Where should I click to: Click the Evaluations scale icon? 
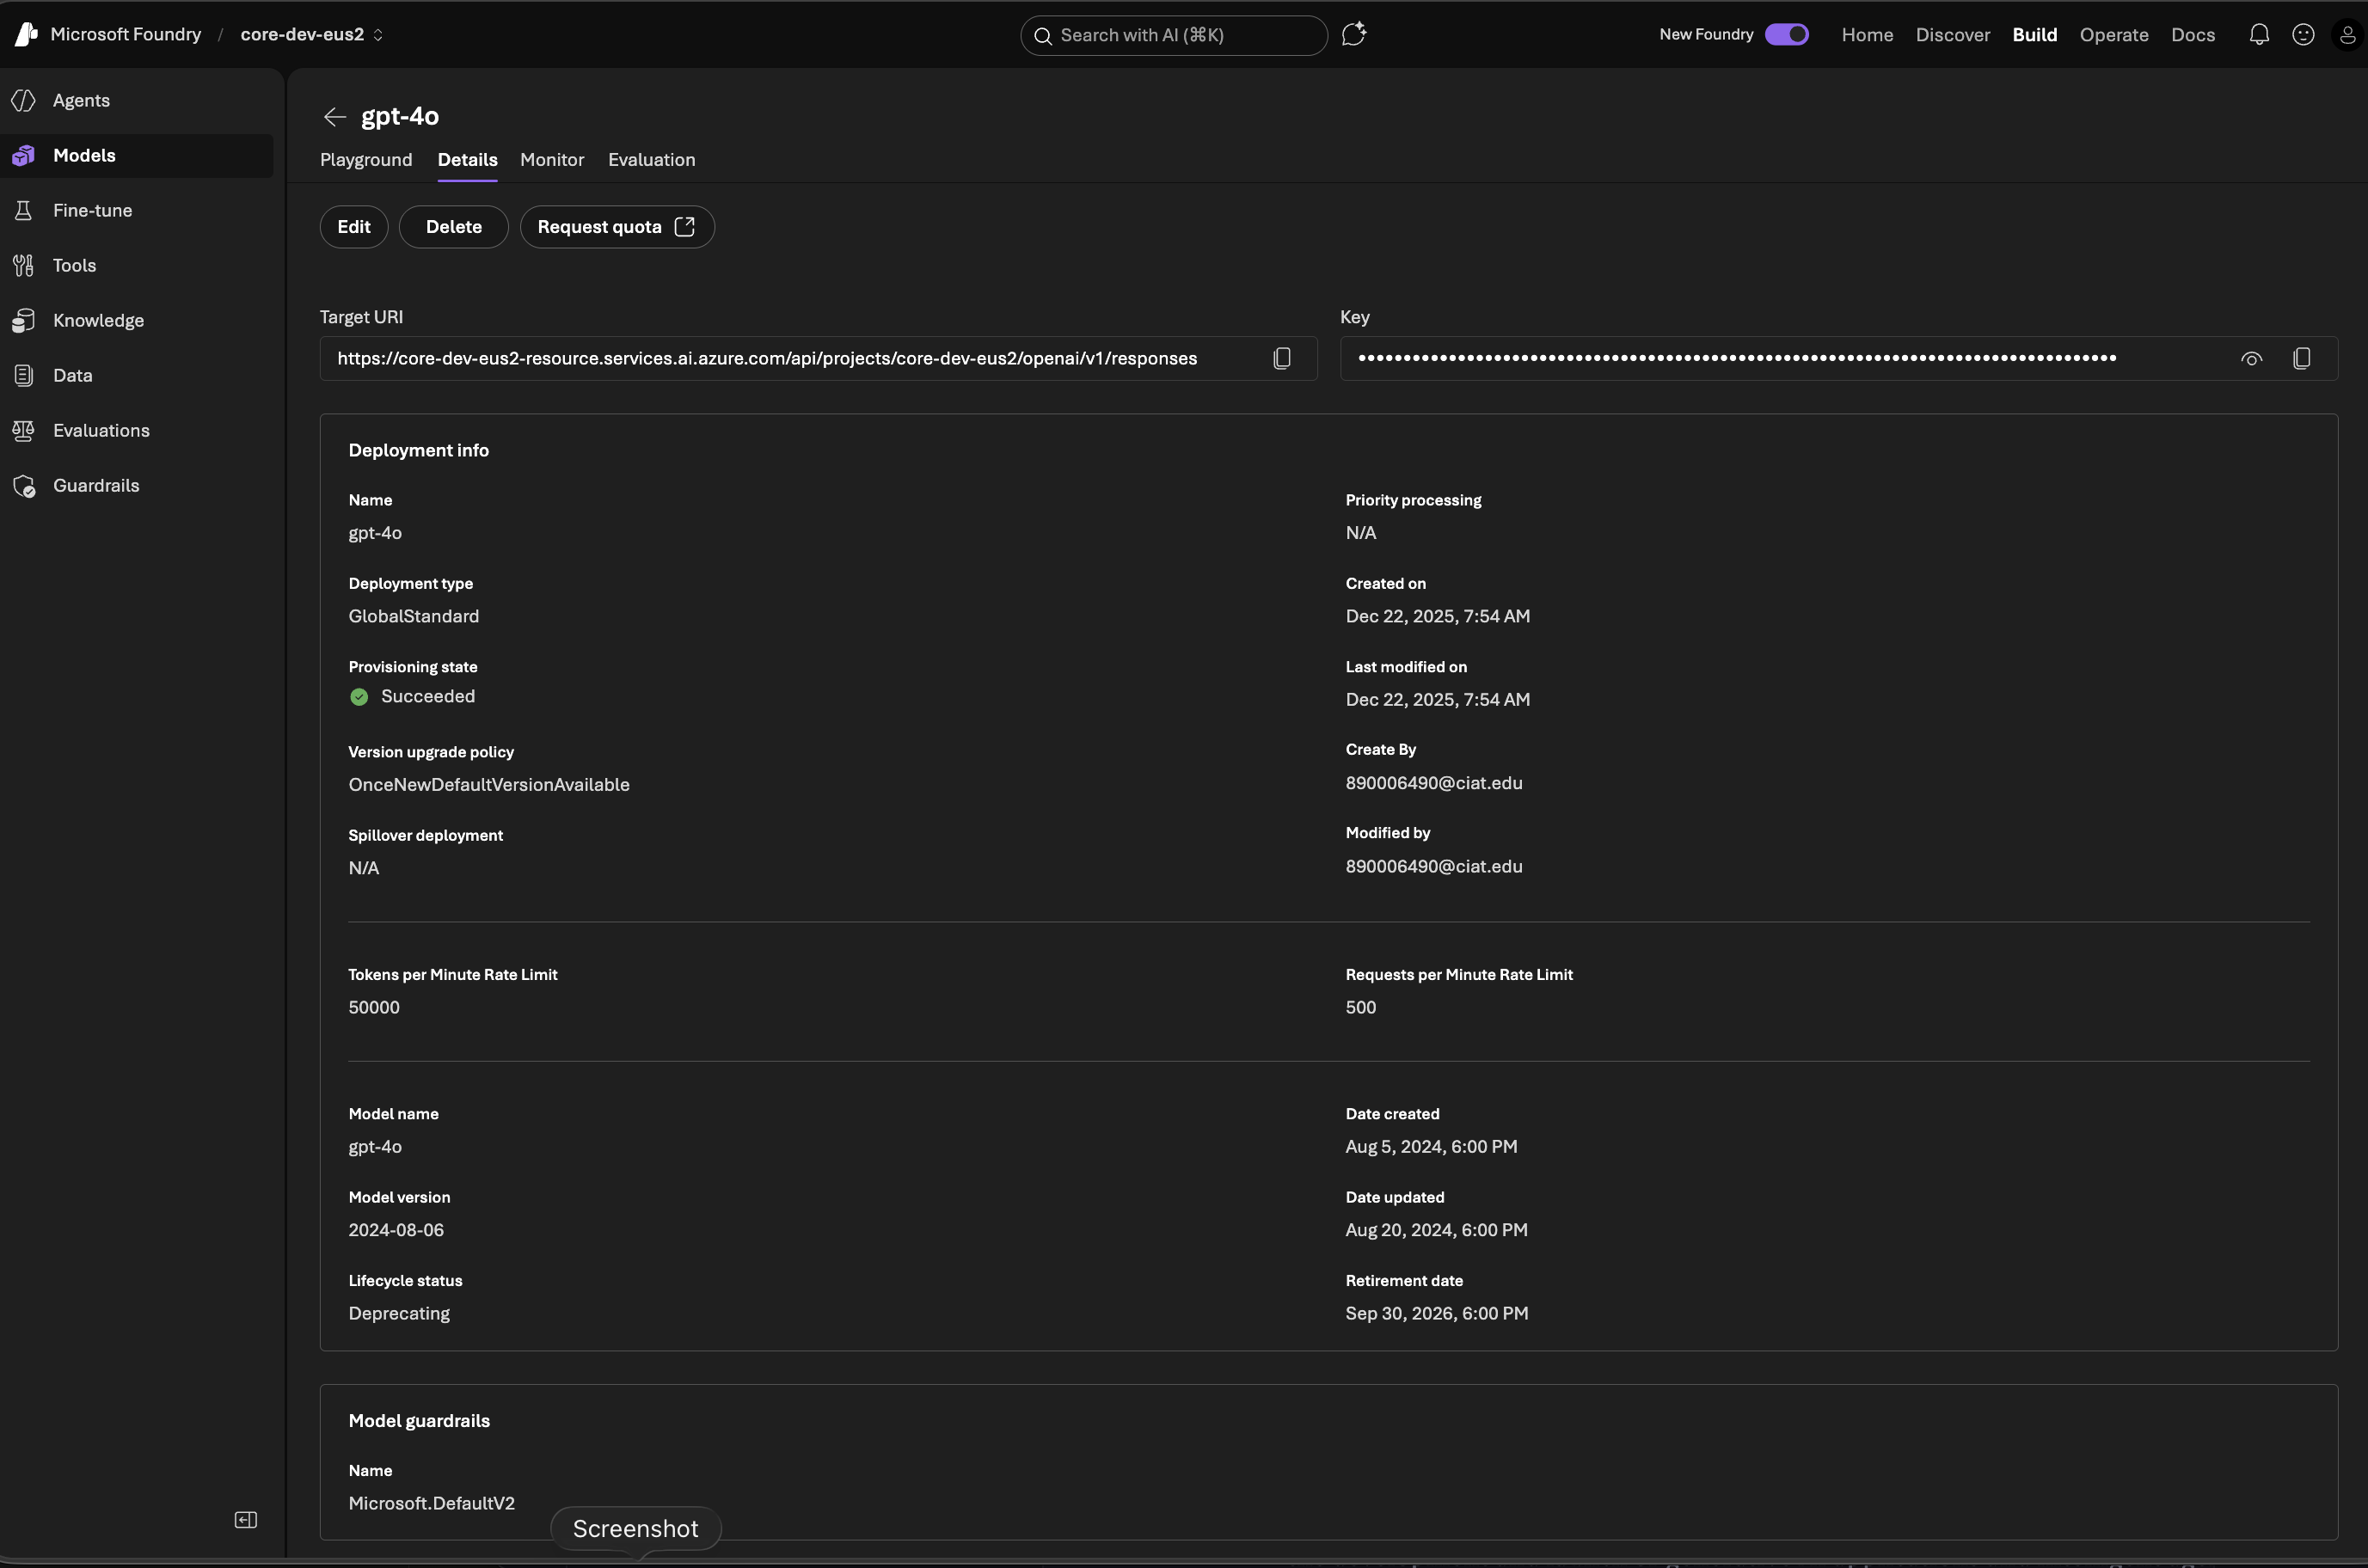[x=24, y=431]
